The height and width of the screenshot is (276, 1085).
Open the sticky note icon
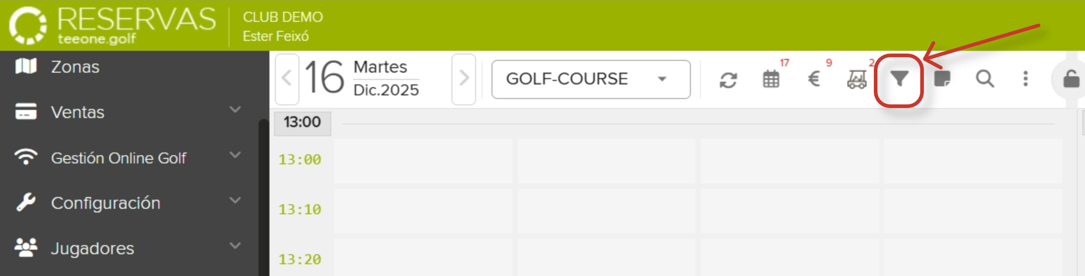[x=942, y=79]
